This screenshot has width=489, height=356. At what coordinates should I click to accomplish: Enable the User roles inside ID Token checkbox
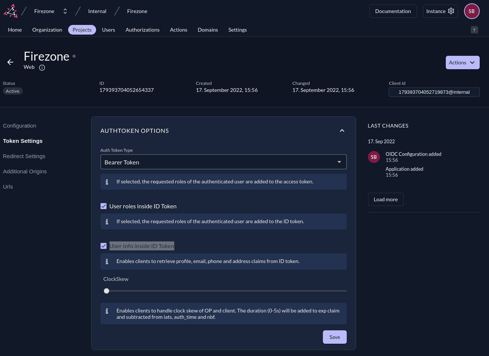[x=103, y=206]
